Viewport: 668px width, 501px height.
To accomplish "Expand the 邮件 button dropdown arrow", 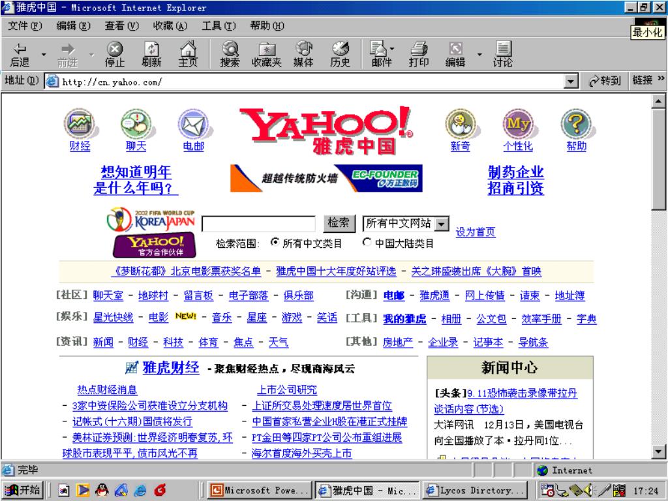I will tap(392, 49).
